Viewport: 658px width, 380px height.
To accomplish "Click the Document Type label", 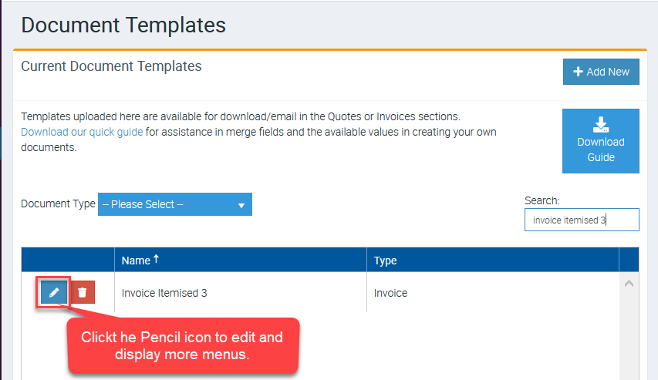I will 58,204.
